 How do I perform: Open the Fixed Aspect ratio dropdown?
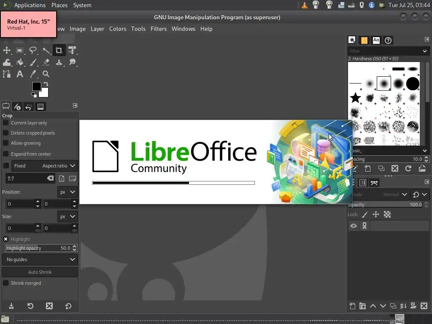(45, 166)
